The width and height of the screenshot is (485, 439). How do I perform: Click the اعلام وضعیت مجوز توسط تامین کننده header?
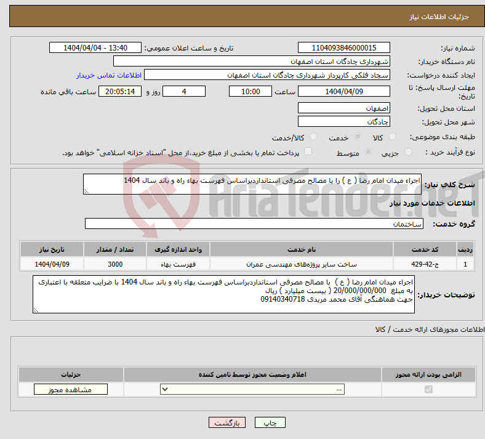pos(252,374)
